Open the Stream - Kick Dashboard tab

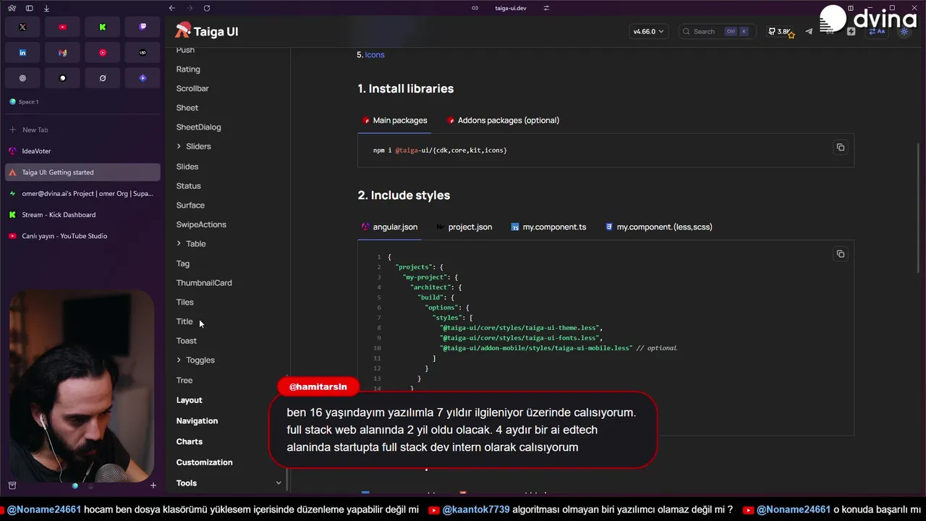pos(82,215)
